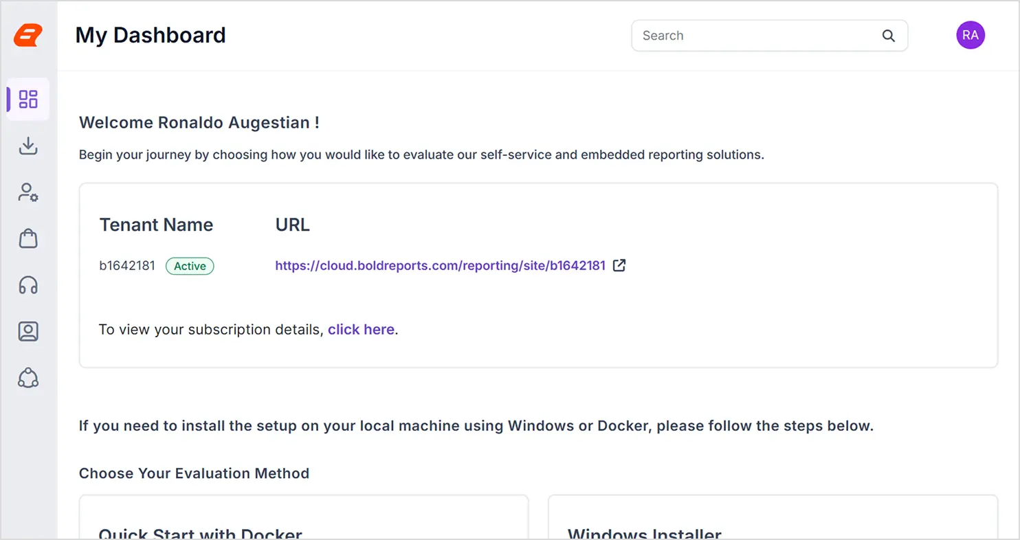The image size is (1020, 540).
Task: Click the 'If you need to install' instruction text
Action: [476, 426]
